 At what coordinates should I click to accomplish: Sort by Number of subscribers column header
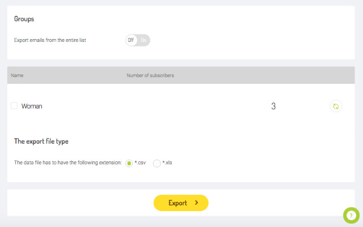click(x=150, y=75)
